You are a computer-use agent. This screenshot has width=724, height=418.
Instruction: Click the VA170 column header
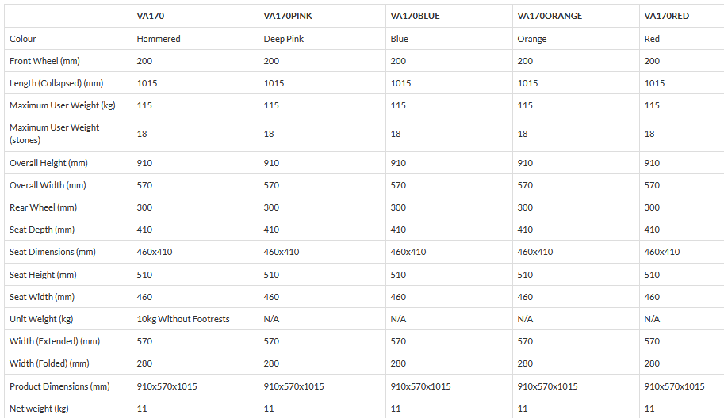coord(150,16)
